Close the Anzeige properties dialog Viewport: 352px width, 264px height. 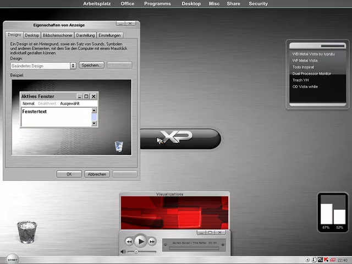[130, 24]
